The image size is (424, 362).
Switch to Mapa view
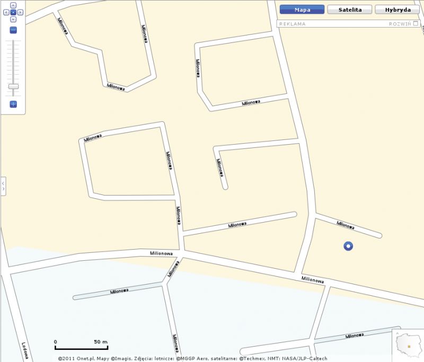click(x=302, y=10)
